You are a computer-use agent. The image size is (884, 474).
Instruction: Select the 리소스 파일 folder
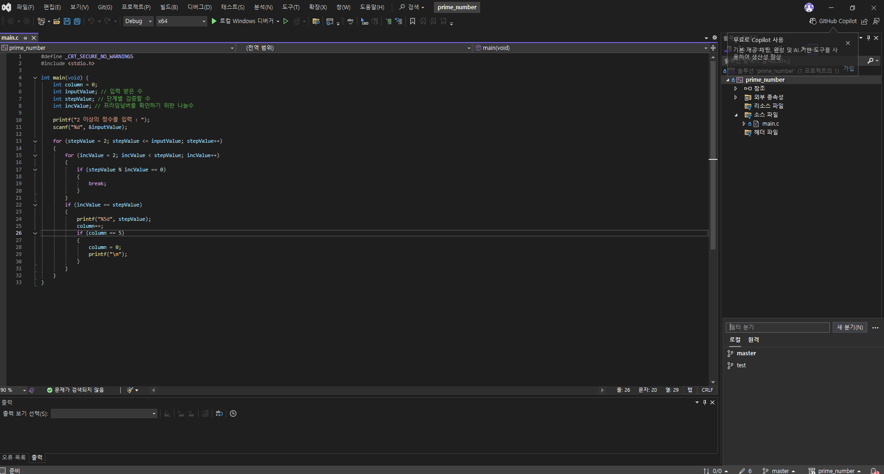coord(768,106)
